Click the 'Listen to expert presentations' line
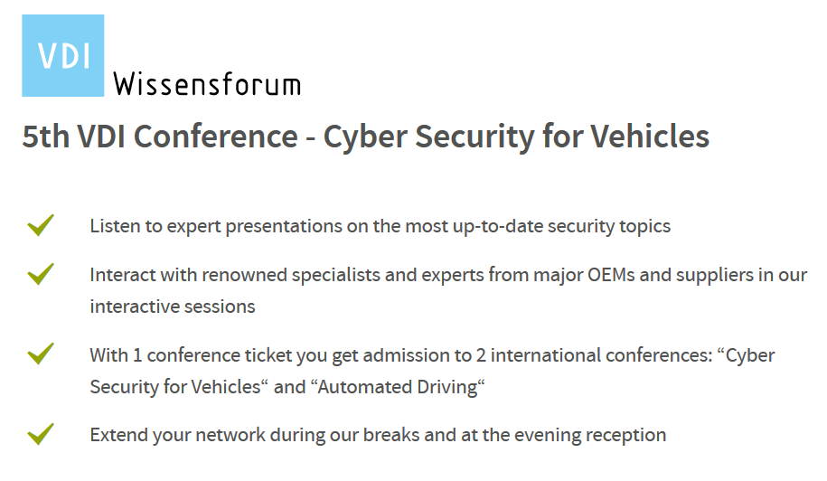 [381, 226]
